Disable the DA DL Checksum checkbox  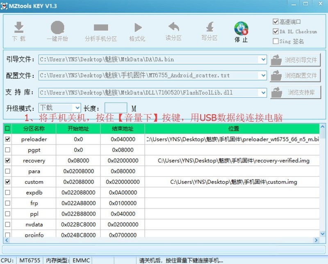click(276, 31)
